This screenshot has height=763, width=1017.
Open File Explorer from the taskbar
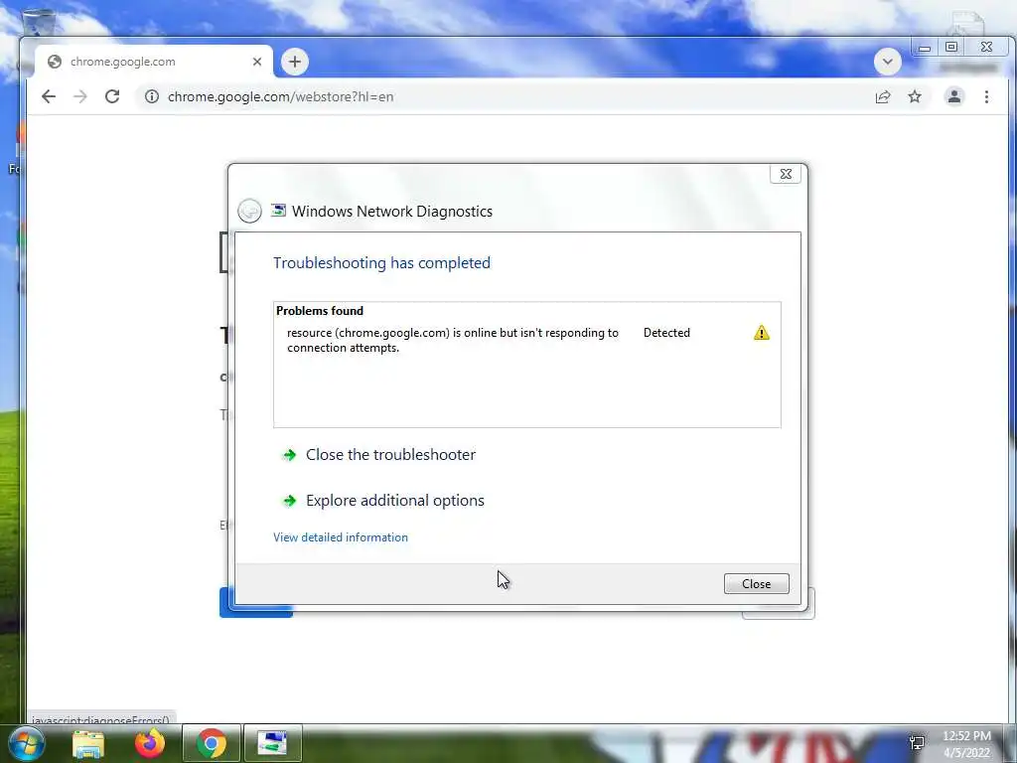point(88,743)
